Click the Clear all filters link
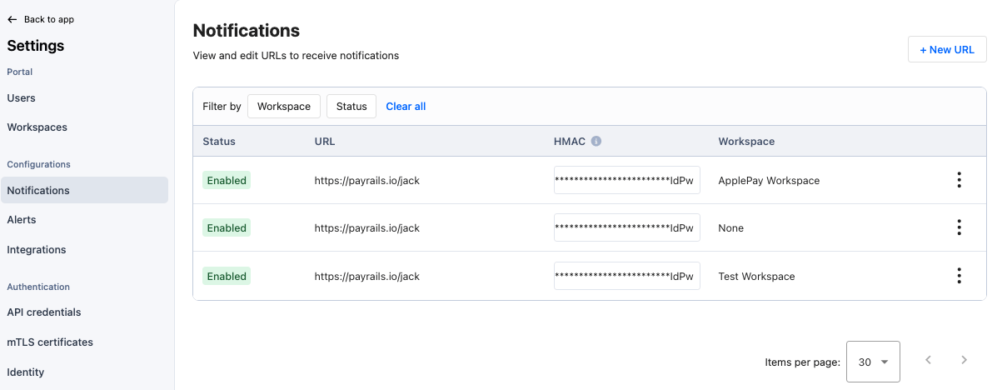The height and width of the screenshot is (390, 997). pos(406,106)
